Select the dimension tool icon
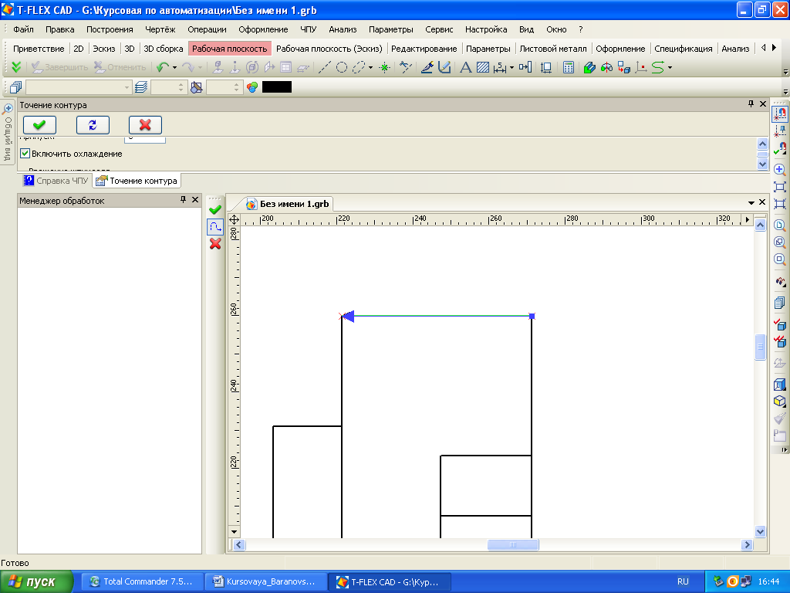 point(499,67)
